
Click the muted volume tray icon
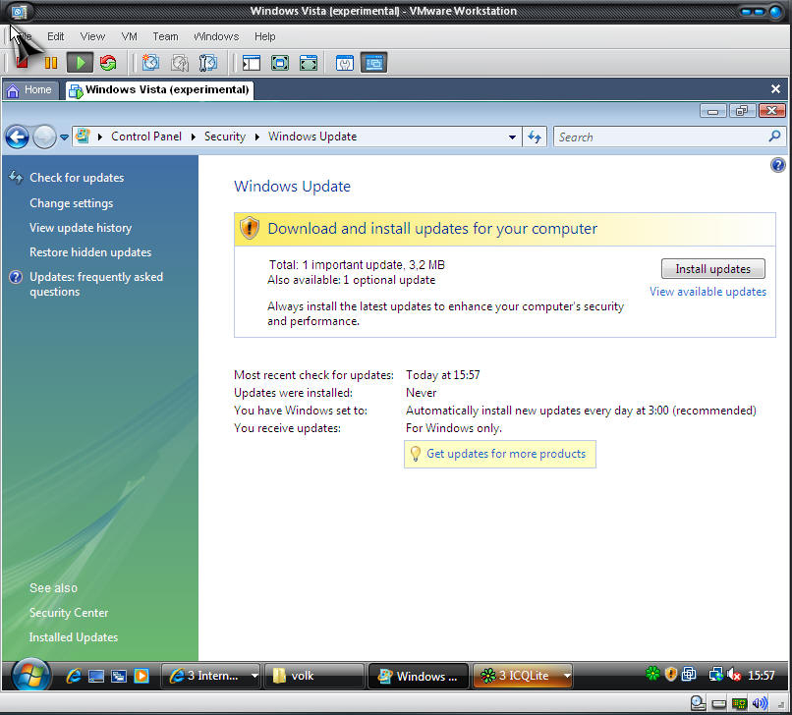[x=734, y=674]
